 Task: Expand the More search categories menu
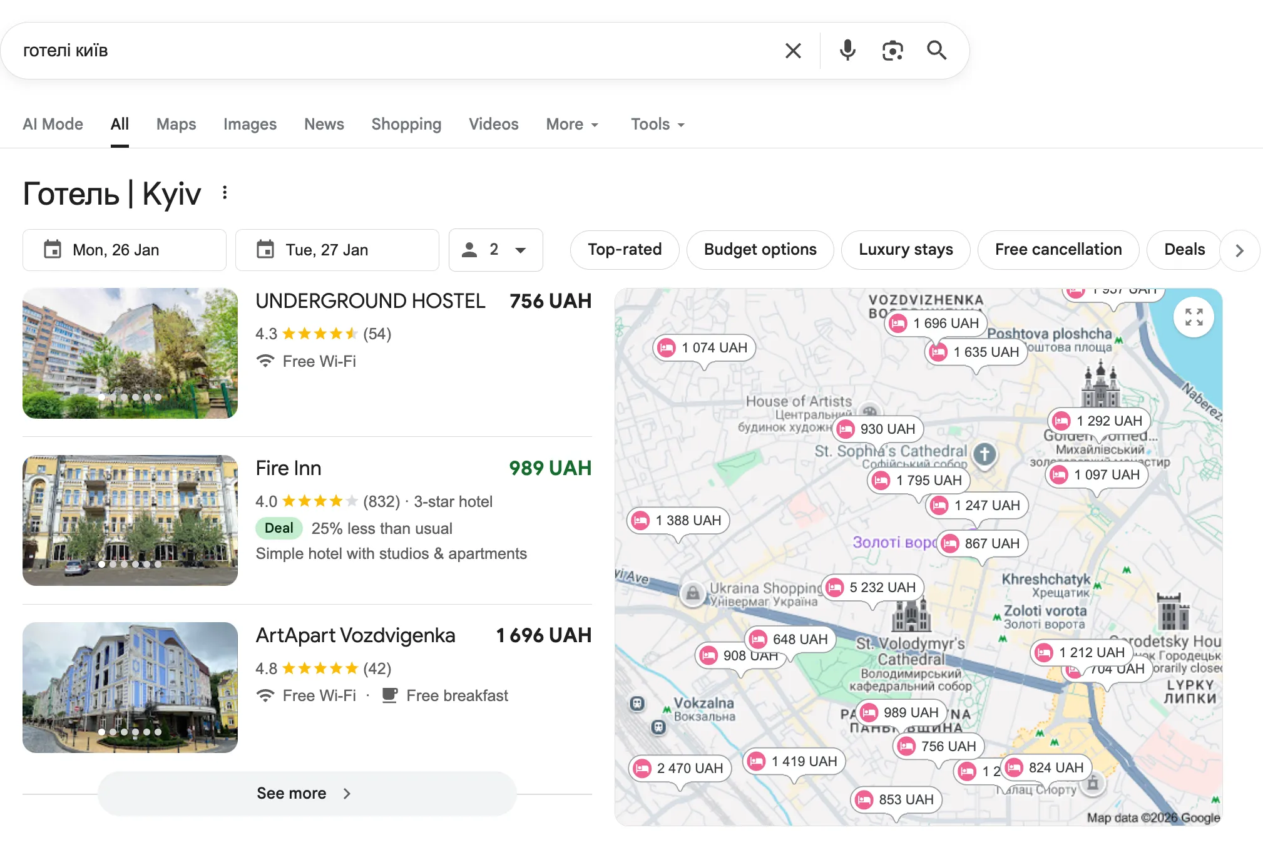(572, 125)
